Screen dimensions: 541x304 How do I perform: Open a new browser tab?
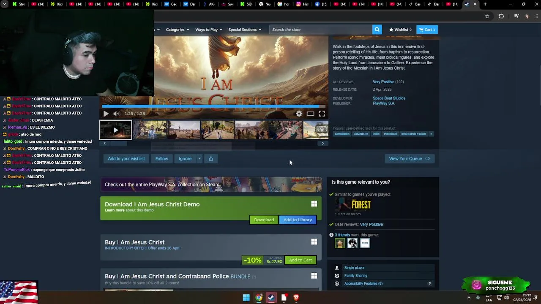(x=485, y=4)
